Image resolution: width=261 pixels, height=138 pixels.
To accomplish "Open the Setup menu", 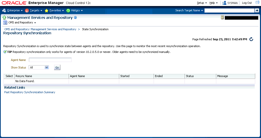I will (202, 3).
